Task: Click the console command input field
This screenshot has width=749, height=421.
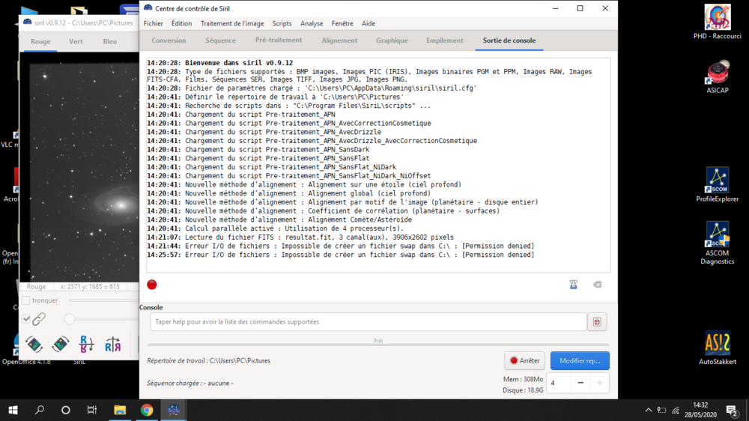Action: (x=369, y=322)
